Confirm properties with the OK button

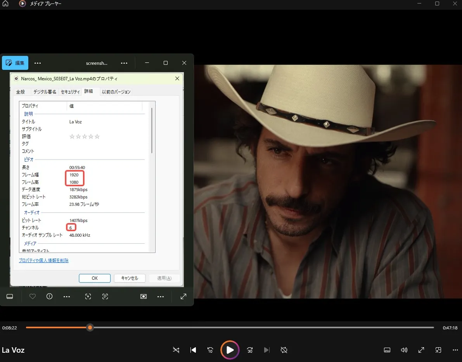pyautogui.click(x=94, y=278)
